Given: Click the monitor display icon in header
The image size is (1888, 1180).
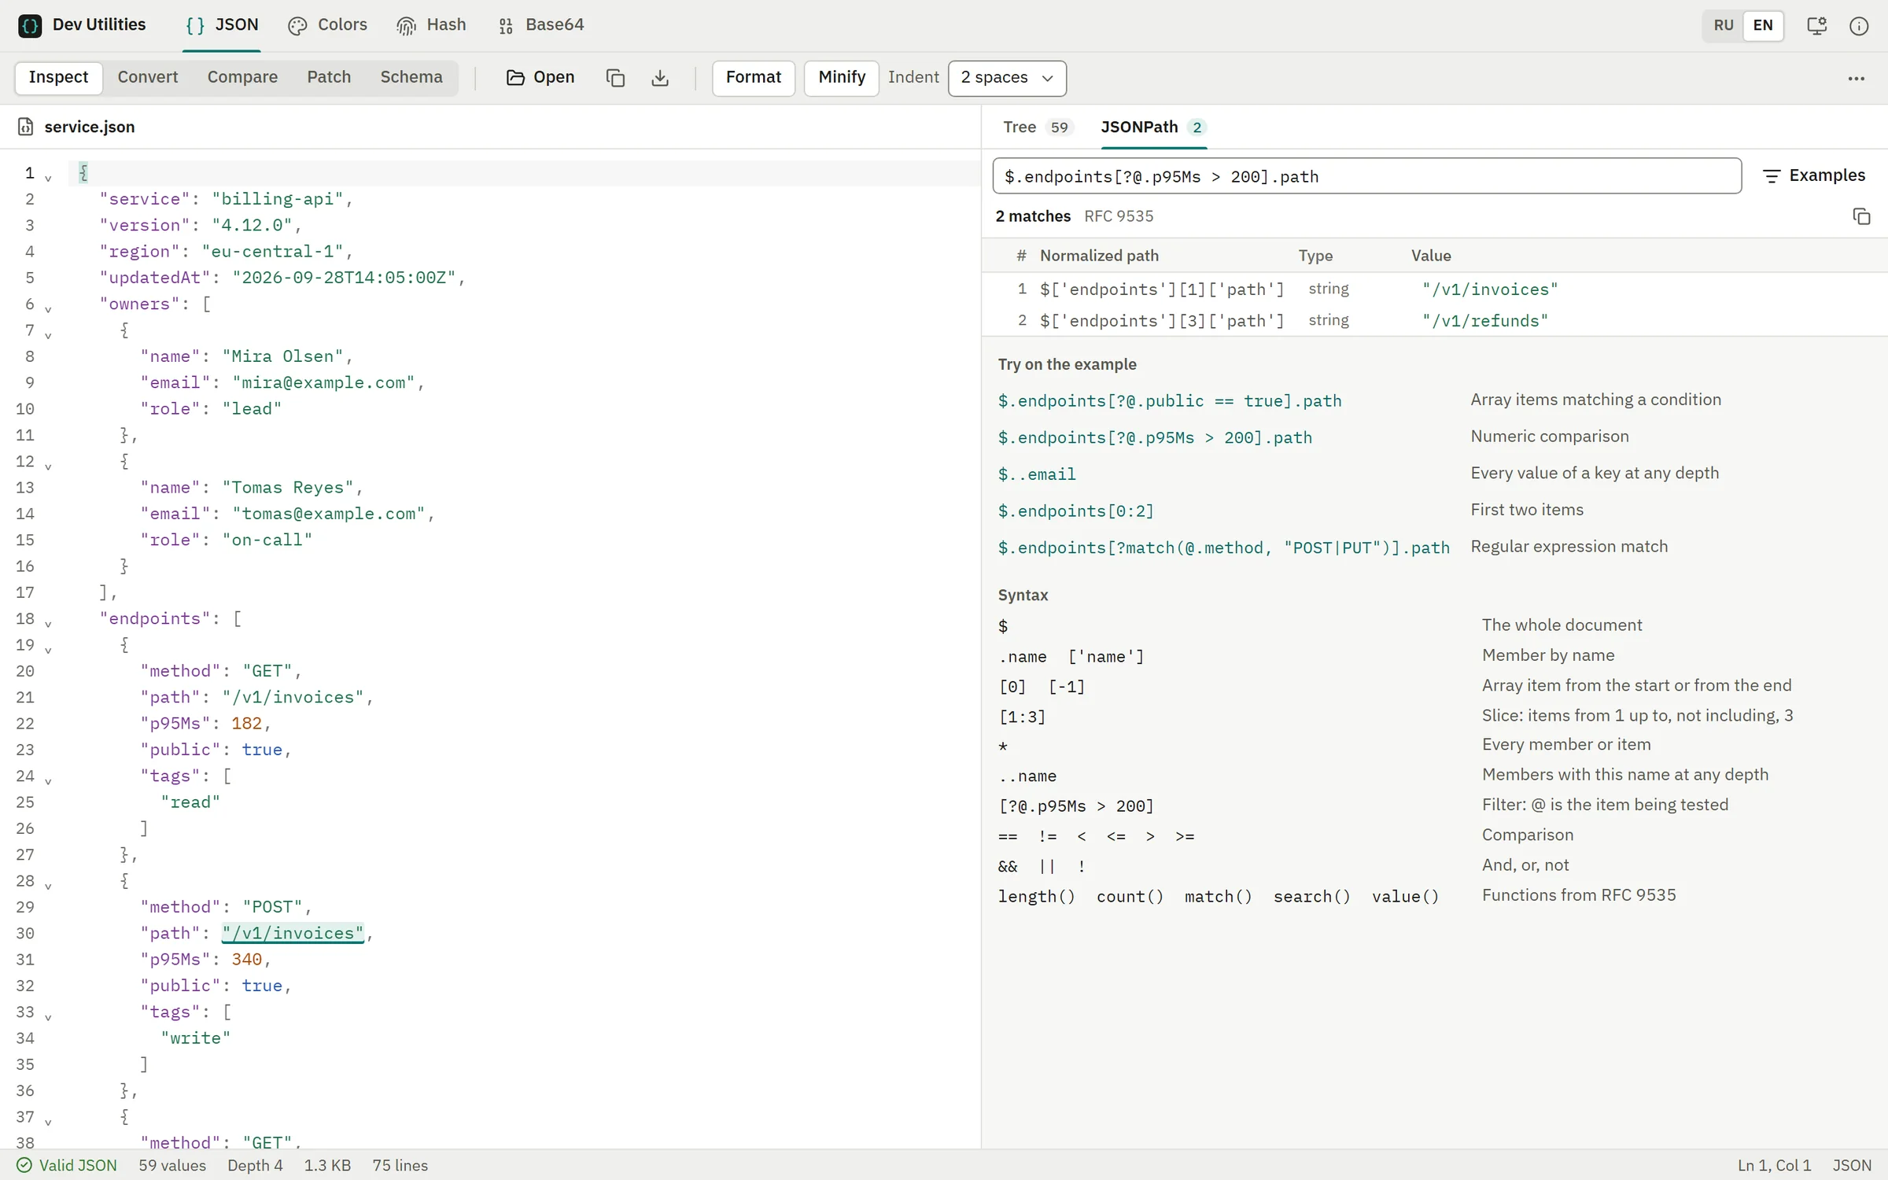Looking at the screenshot, I should [x=1816, y=26].
